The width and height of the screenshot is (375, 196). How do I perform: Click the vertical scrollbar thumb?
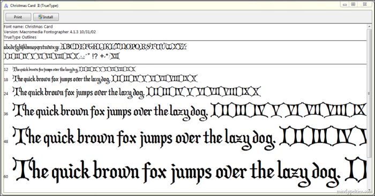coord(369,93)
